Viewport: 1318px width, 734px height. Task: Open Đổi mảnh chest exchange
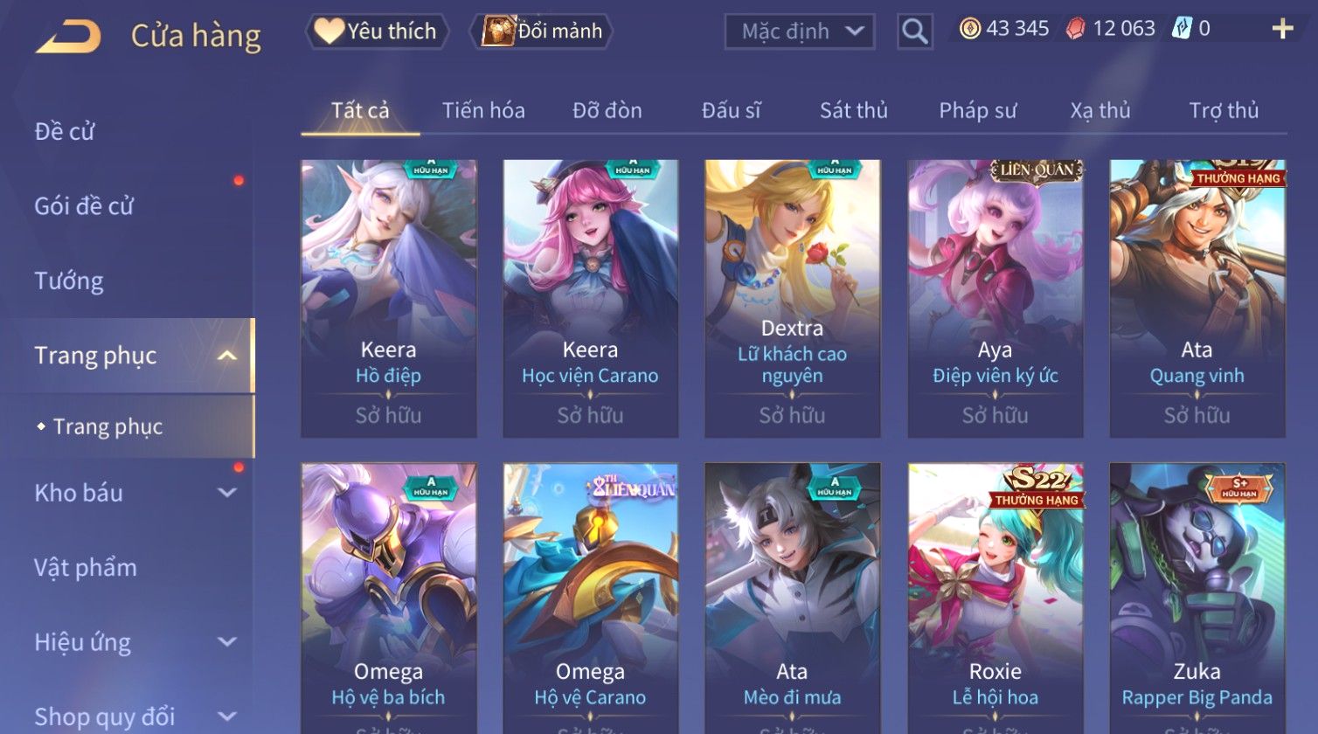(542, 31)
